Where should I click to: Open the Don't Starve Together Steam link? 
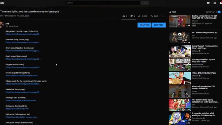pyautogui.click(x=23, y=51)
